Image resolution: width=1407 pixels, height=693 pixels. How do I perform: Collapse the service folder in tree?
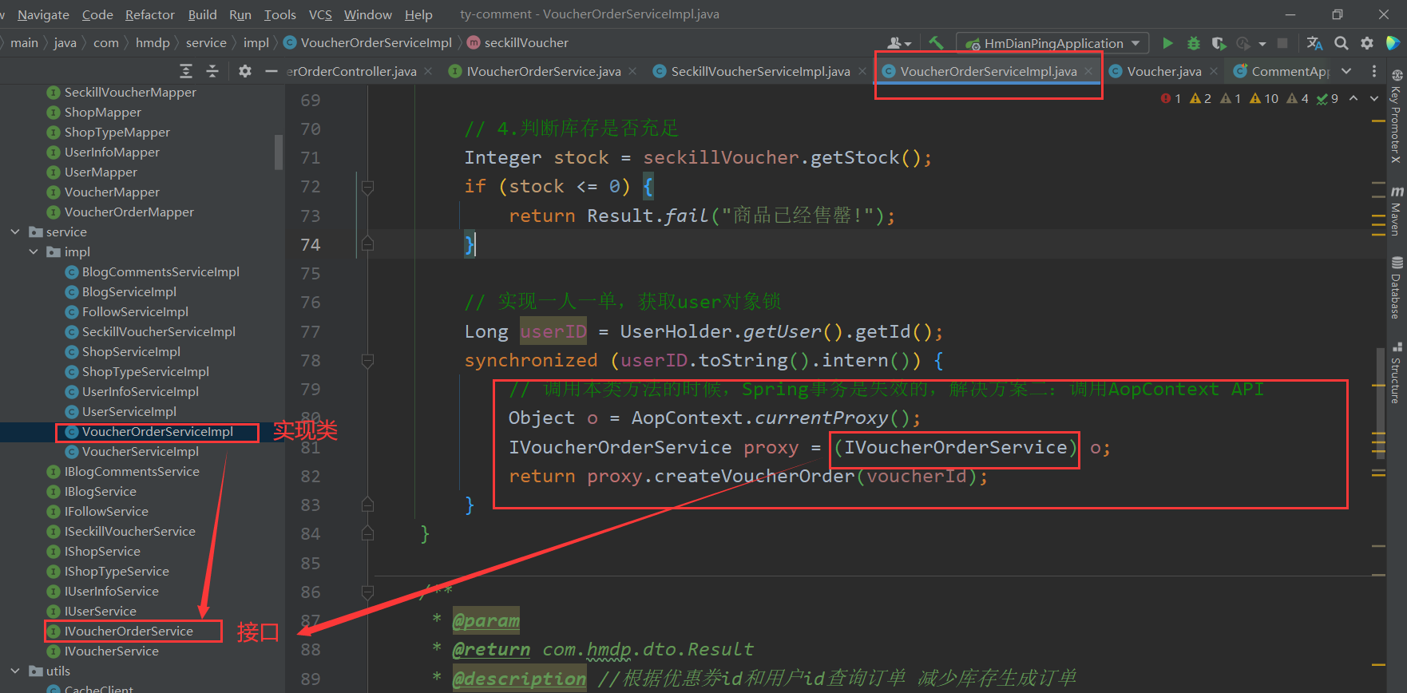(x=15, y=232)
